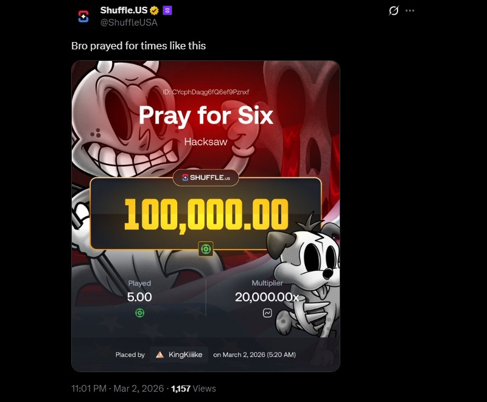Open the Shuffle.US profile avatar
This screenshot has height=402, width=487.
point(84,16)
